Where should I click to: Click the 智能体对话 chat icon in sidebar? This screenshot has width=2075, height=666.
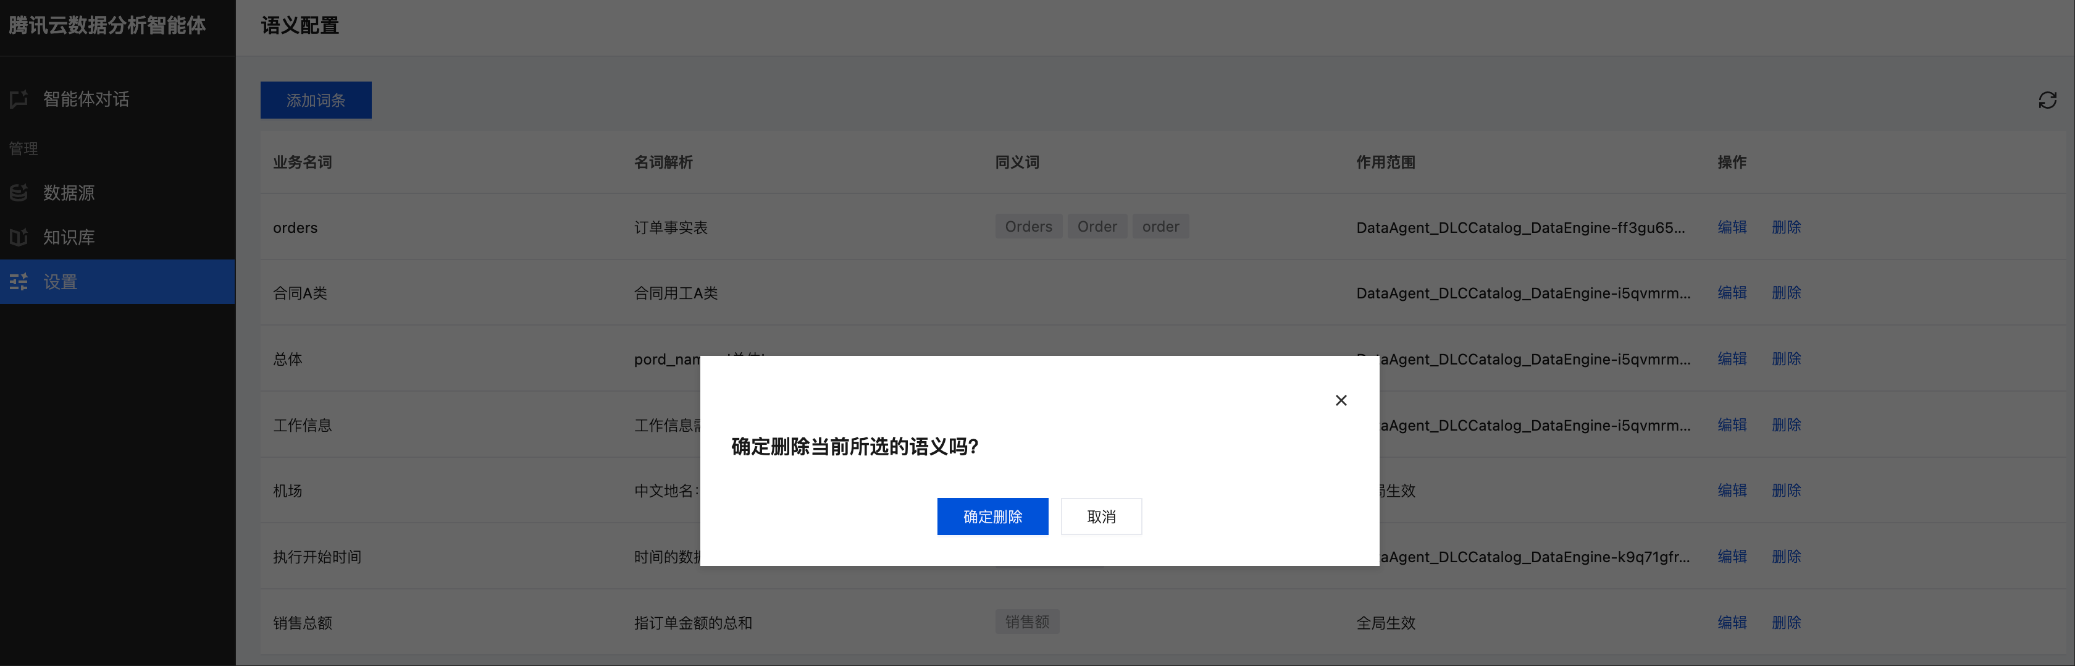point(19,98)
